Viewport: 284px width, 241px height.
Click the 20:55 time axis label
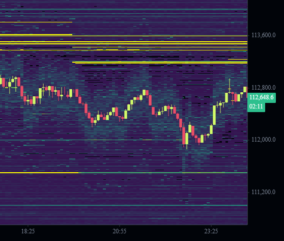(x=120, y=231)
